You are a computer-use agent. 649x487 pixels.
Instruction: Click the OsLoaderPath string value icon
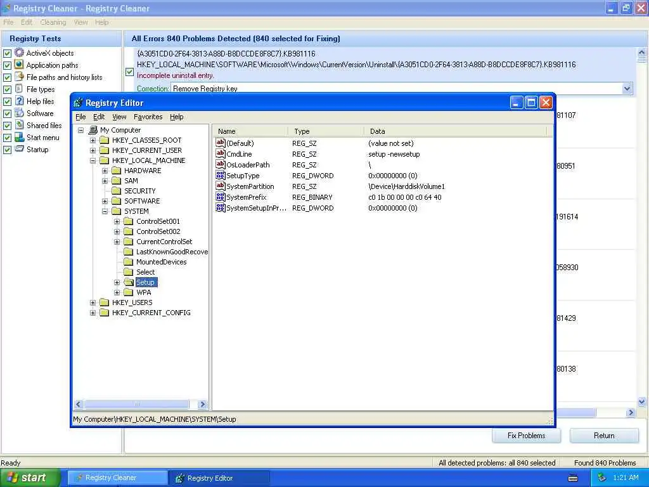(220, 164)
